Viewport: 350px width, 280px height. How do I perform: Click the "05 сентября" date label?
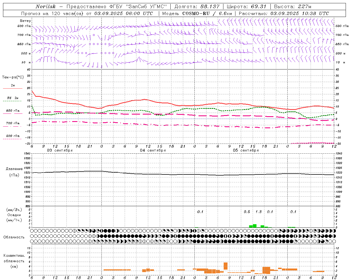[246, 150]
